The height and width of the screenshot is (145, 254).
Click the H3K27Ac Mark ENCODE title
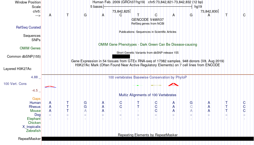coord(148,65)
